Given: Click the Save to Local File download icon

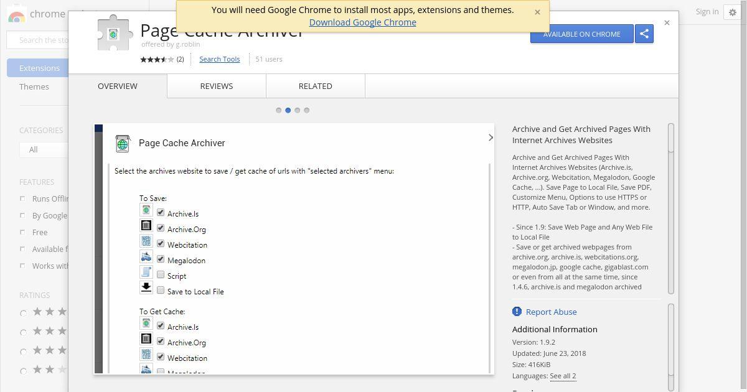Looking at the screenshot, I should tap(146, 287).
